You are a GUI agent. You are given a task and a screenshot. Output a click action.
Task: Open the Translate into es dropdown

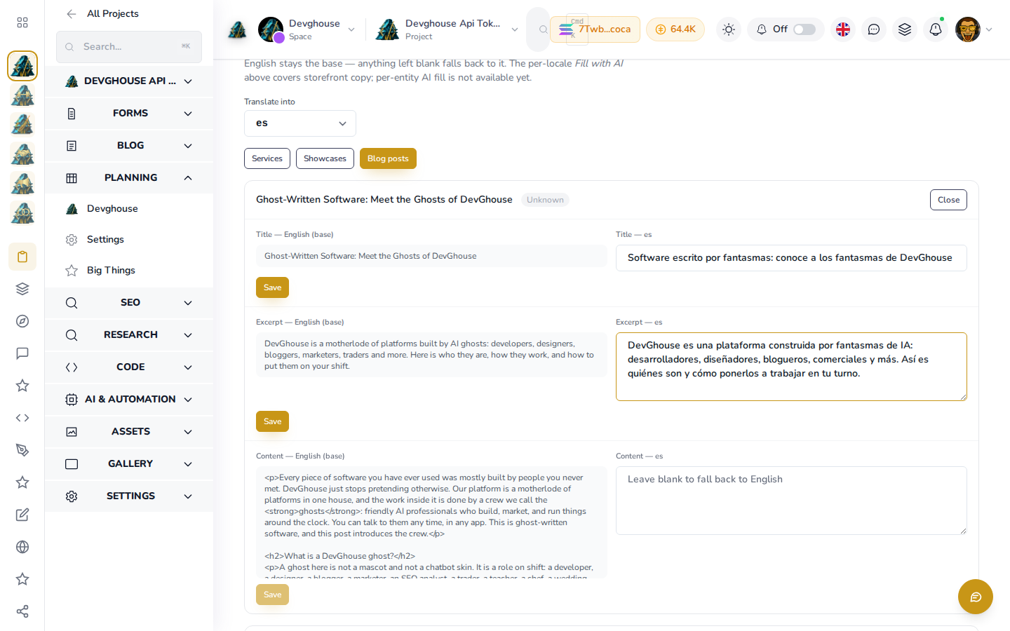click(x=300, y=123)
